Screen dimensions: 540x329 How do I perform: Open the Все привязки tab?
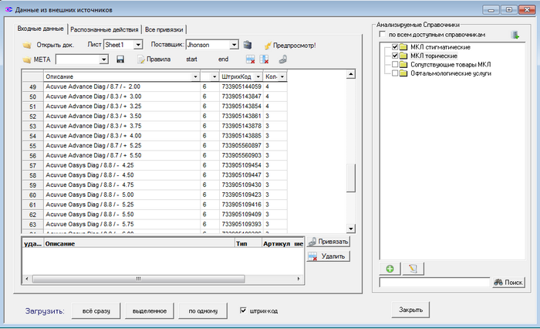[164, 29]
